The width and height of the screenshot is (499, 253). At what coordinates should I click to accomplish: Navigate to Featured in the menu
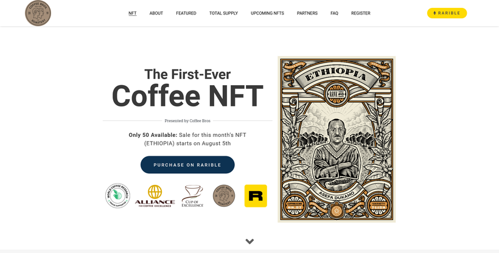coord(186,13)
